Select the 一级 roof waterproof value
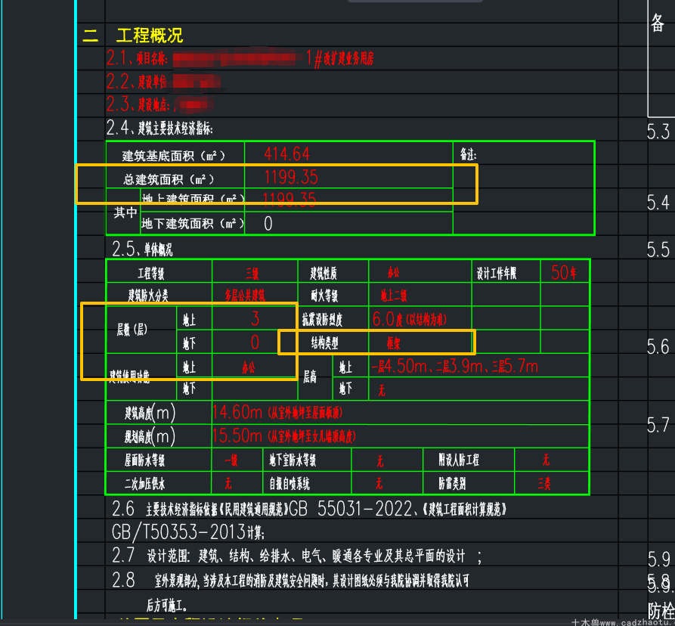This screenshot has width=675, height=626. [x=231, y=460]
